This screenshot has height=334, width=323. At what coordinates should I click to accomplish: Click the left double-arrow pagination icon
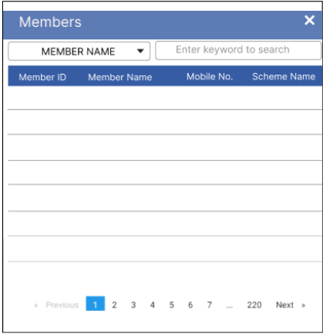click(x=36, y=306)
